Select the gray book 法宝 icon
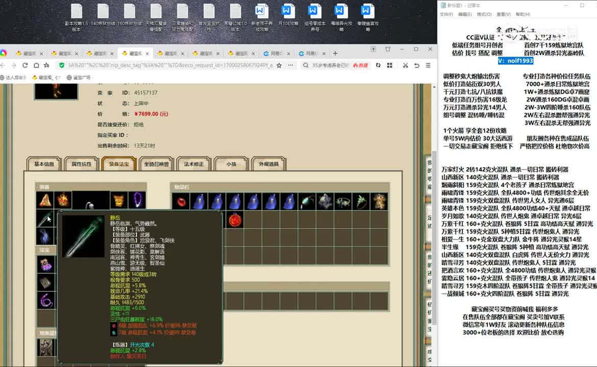The image size is (597, 367). click(46, 282)
